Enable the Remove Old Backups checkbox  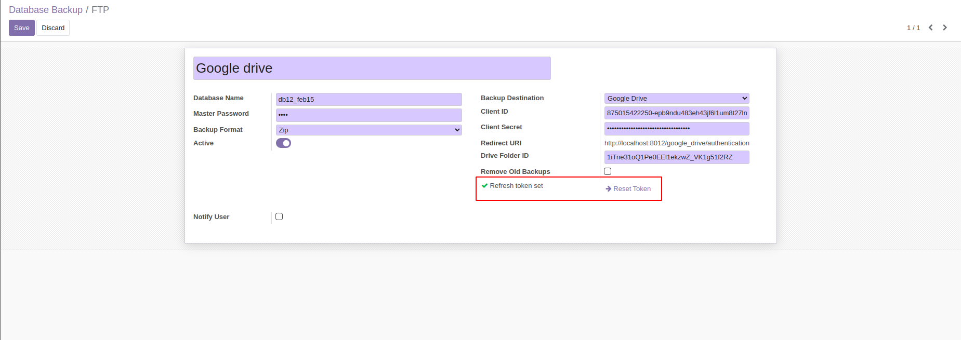[608, 171]
